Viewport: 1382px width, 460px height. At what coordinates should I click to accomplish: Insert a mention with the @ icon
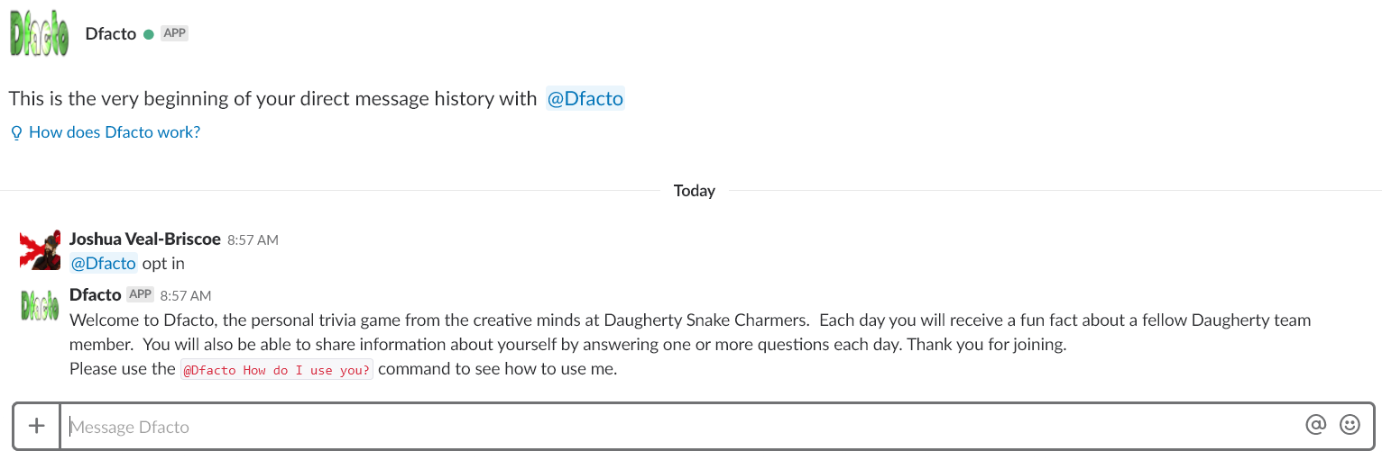pos(1316,425)
